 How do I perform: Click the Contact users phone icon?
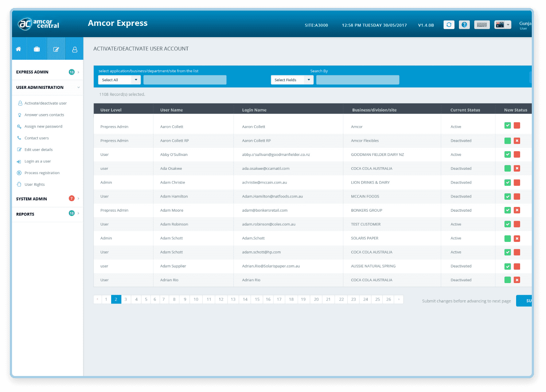pyautogui.click(x=19, y=138)
